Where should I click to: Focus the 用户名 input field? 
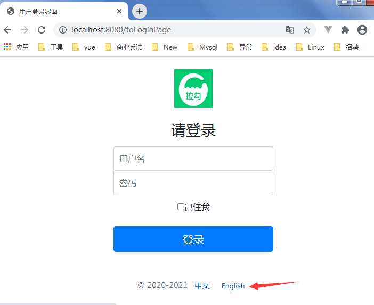point(193,159)
